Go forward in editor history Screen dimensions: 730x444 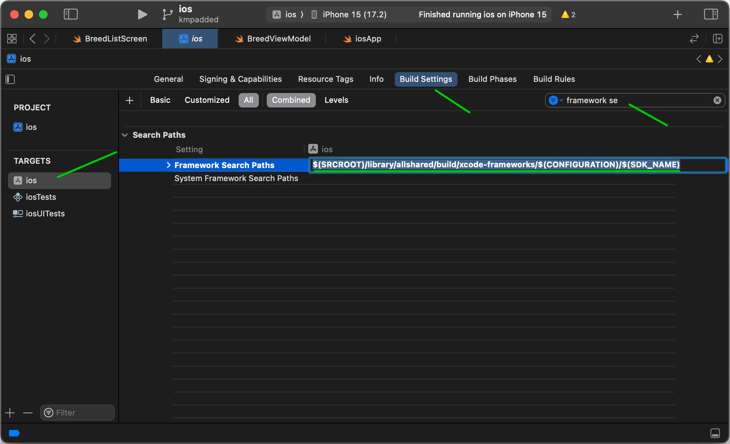47,39
